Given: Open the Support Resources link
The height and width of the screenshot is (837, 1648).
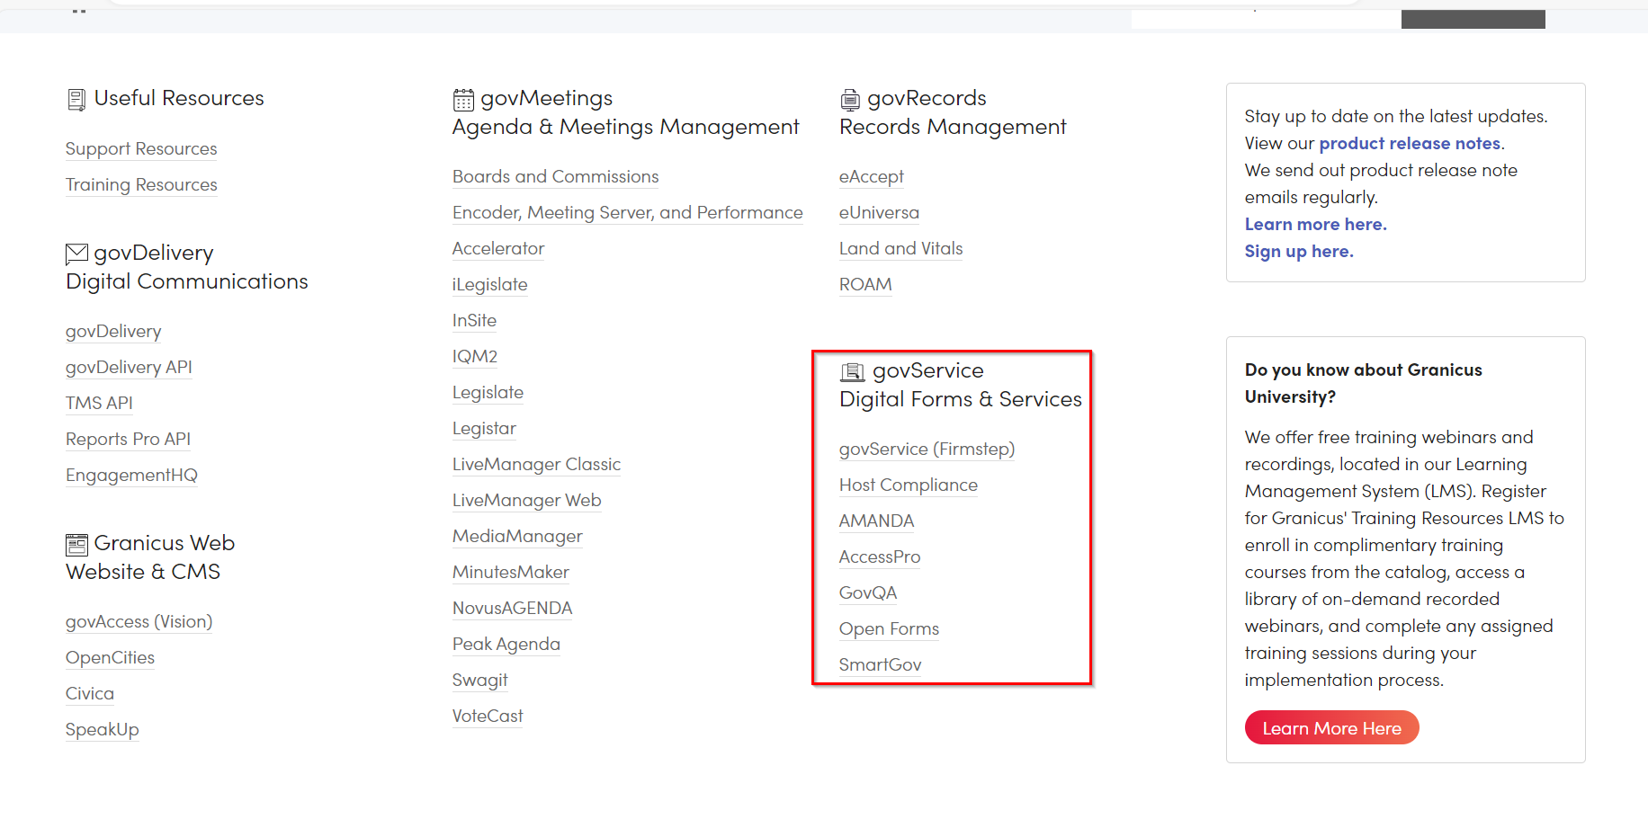Looking at the screenshot, I should 140,148.
